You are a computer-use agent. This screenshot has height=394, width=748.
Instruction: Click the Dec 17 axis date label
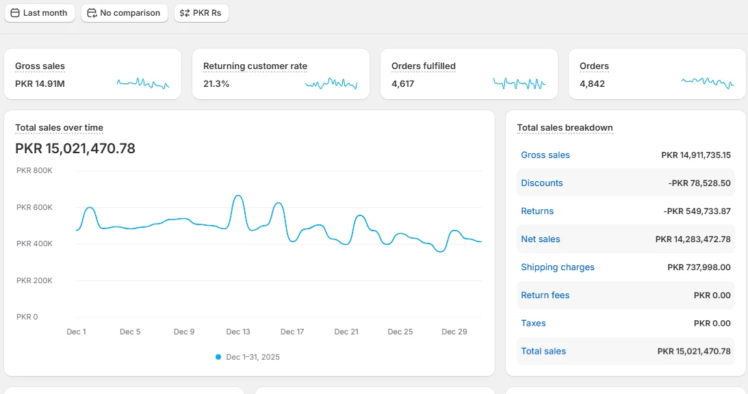pyautogui.click(x=292, y=332)
